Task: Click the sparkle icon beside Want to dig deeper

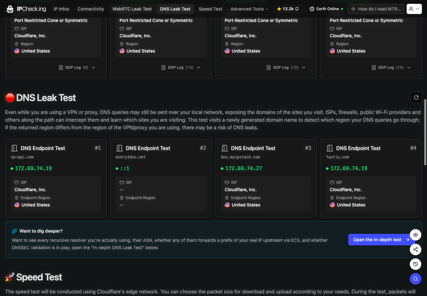Action: [14, 231]
